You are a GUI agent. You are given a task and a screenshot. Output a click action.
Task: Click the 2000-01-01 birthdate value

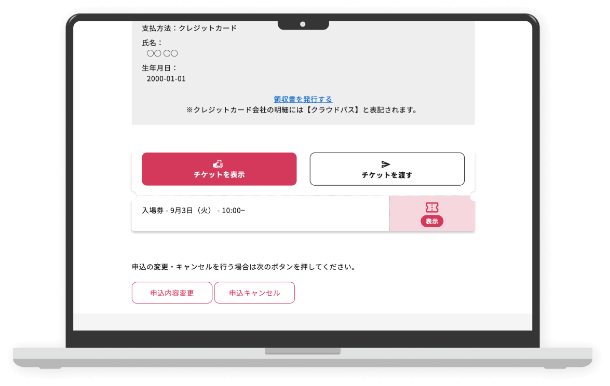pyautogui.click(x=166, y=78)
